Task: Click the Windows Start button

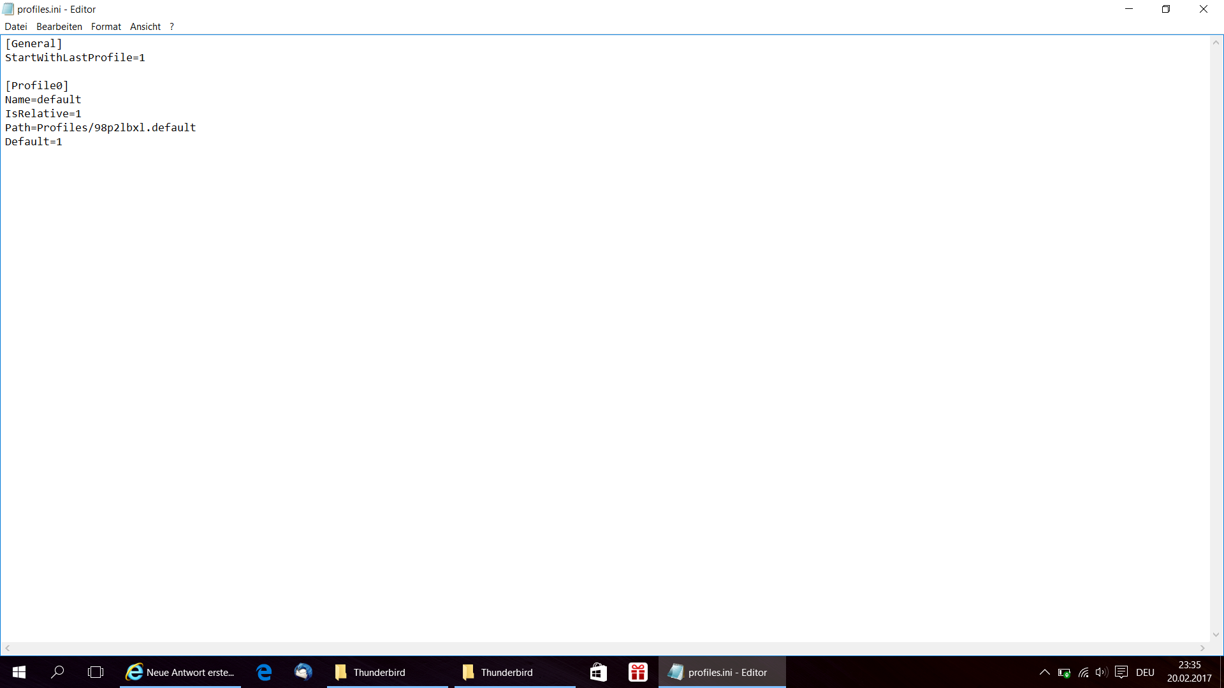Action: coord(19,672)
